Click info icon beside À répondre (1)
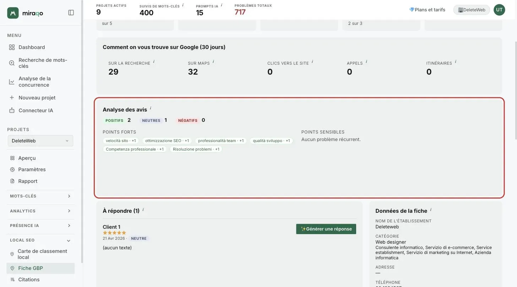This screenshot has width=517, height=287. (143, 209)
